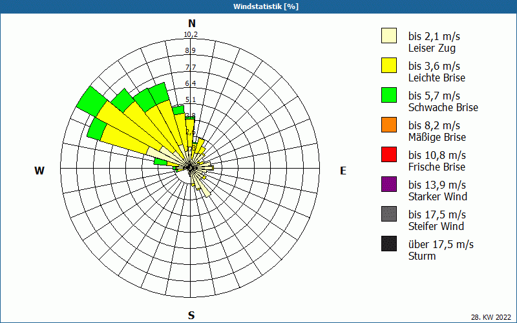Click the '28. KW 2022' date label

coord(491,317)
